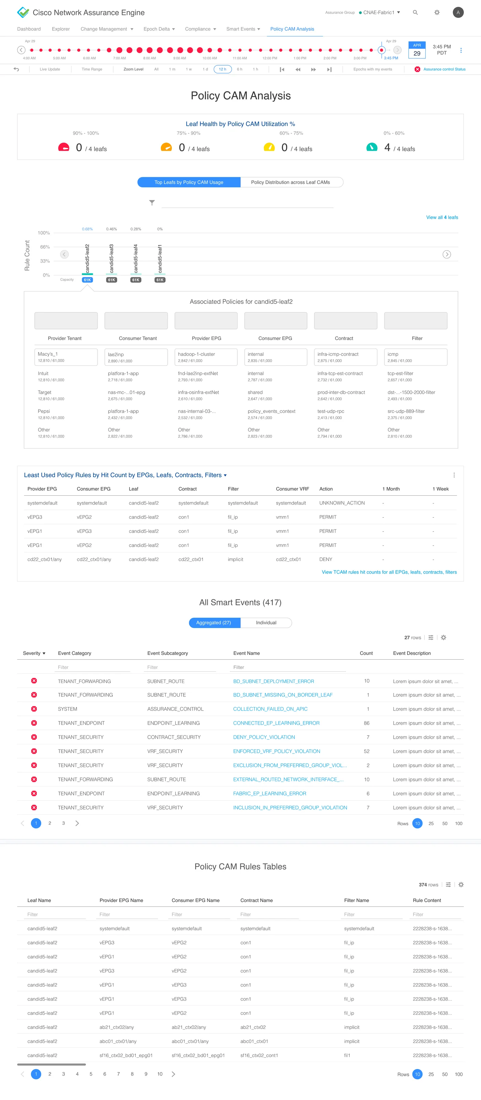
Task: Open the Dashboard tab
Action: (x=29, y=29)
